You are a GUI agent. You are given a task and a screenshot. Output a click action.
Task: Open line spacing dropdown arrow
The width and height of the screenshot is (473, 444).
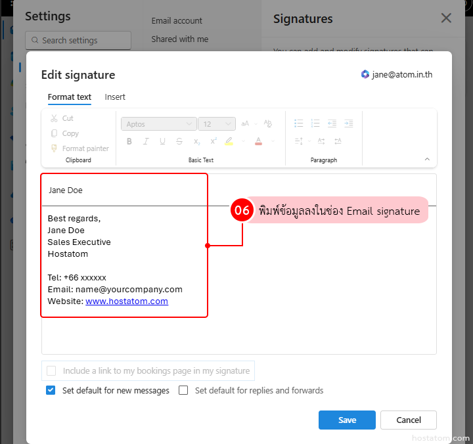pos(309,141)
